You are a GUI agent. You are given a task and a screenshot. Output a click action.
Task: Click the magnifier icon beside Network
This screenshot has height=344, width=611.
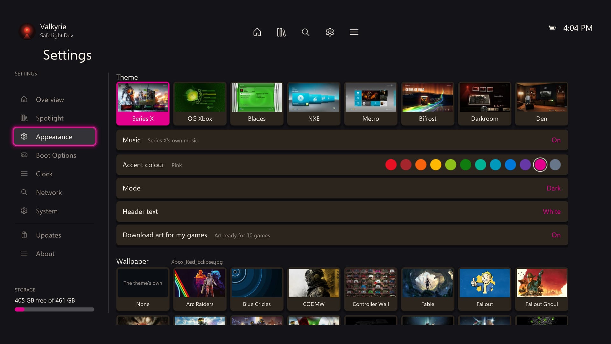pyautogui.click(x=24, y=192)
